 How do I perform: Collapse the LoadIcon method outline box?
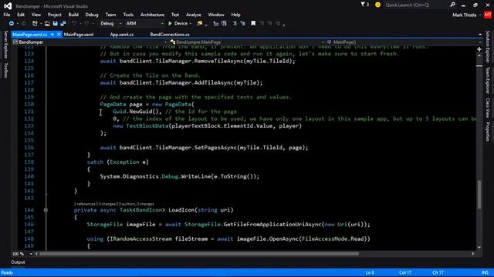46,210
